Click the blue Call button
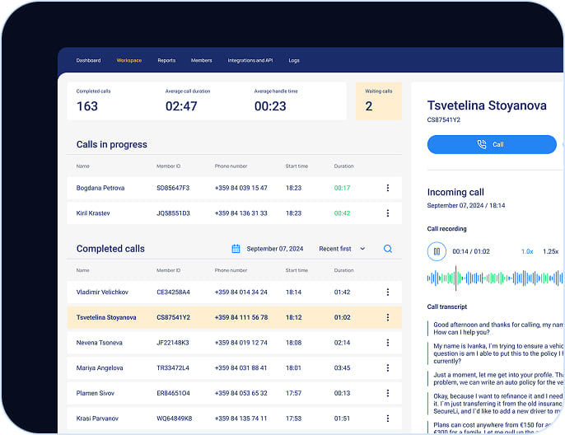The width and height of the screenshot is (565, 435). [x=492, y=144]
